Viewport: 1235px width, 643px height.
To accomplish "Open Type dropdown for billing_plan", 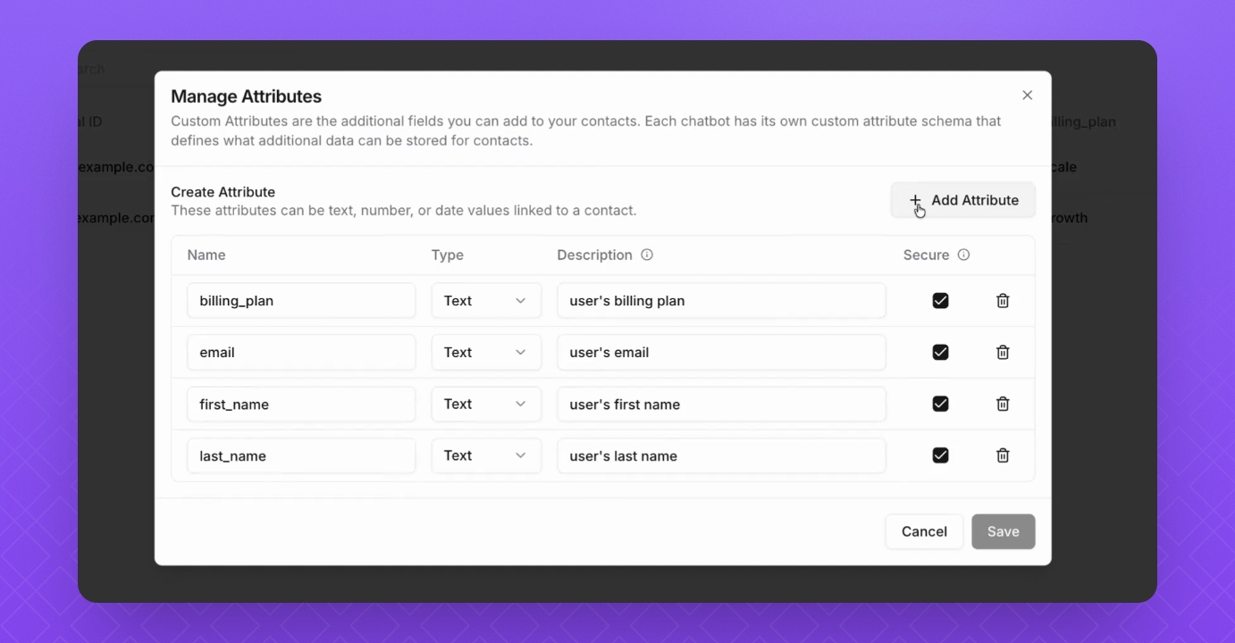I will 486,301.
